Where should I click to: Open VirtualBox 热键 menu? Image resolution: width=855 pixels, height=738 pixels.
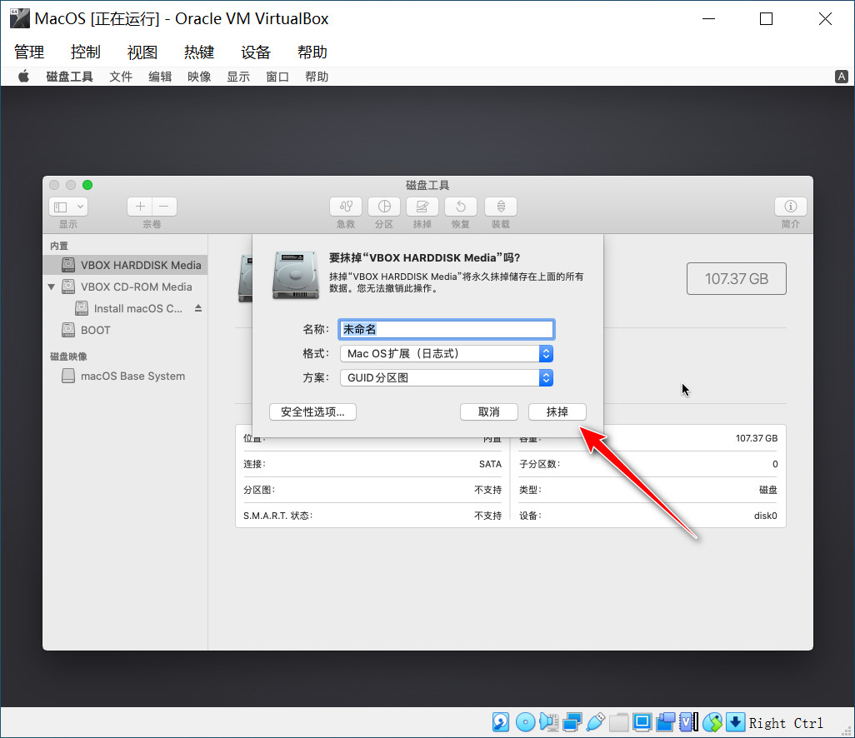[199, 52]
